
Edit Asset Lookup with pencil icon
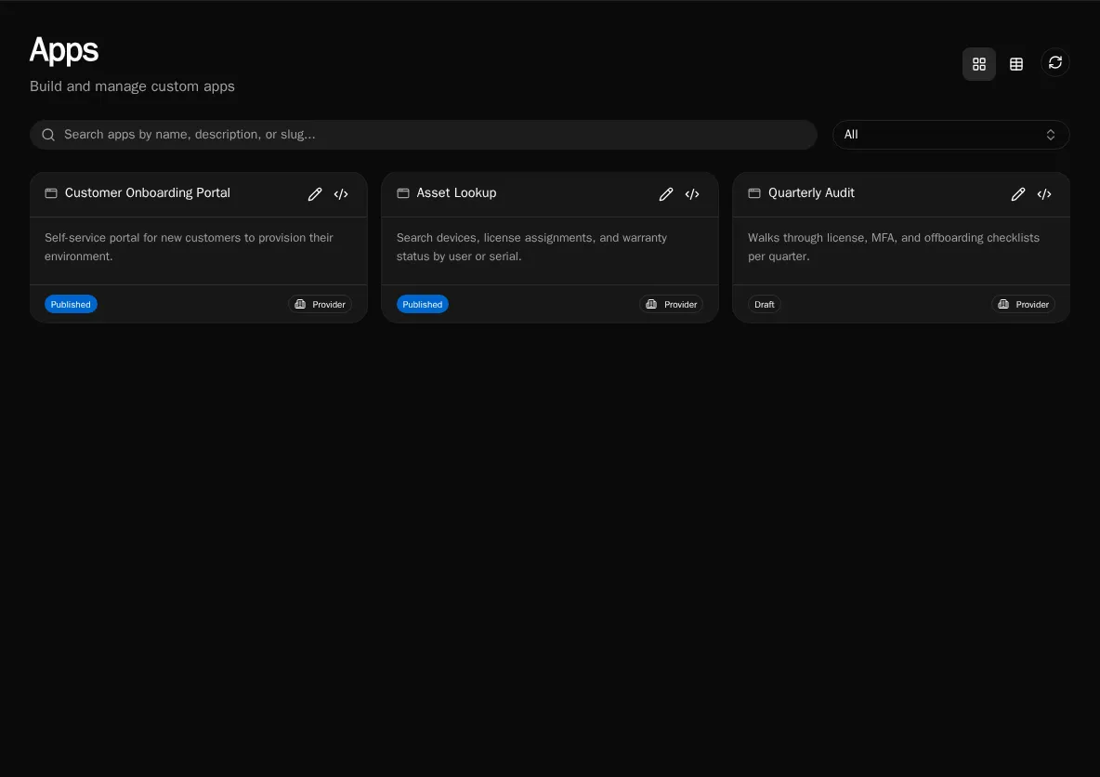666,194
